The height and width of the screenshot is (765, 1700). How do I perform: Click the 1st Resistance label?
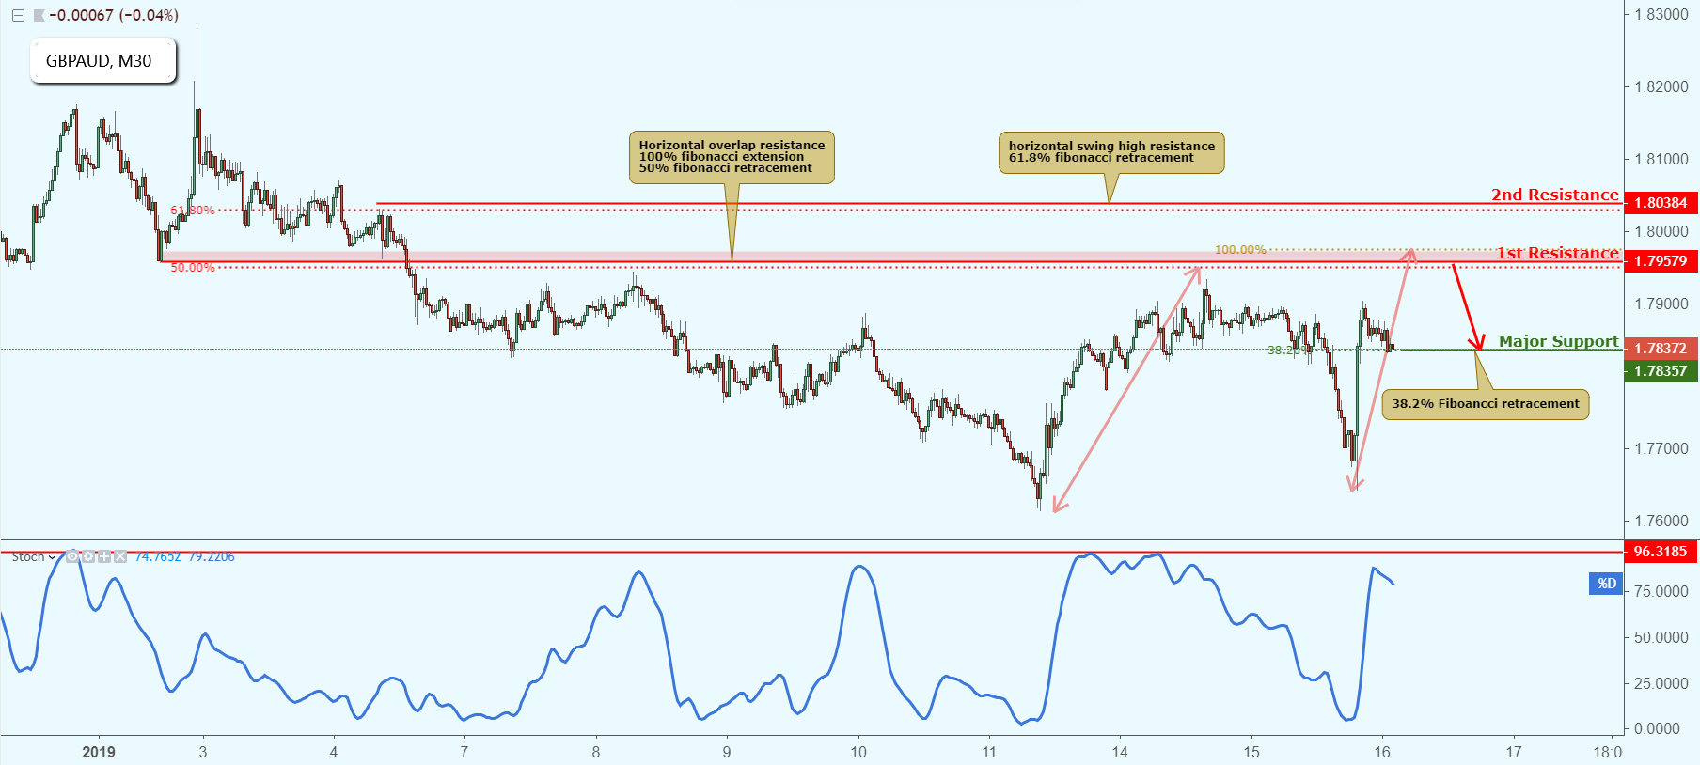tap(1558, 253)
